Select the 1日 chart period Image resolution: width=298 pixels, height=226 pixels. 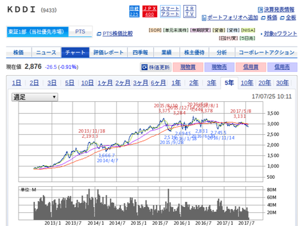coord(17,83)
